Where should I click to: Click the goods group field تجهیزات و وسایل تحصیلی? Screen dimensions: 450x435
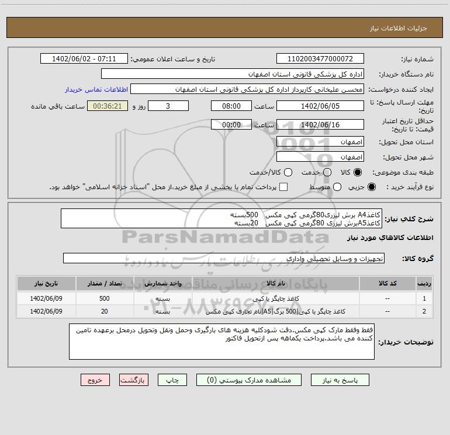coord(224,258)
